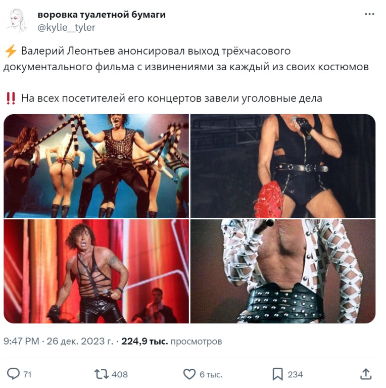Open the display name воровка туалетной бумаги
This screenshot has width=386, height=388.
coord(102,15)
